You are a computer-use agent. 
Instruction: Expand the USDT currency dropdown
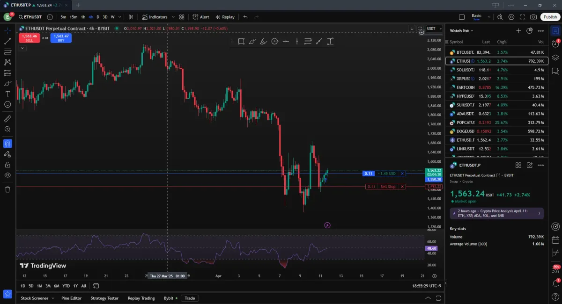click(433, 29)
